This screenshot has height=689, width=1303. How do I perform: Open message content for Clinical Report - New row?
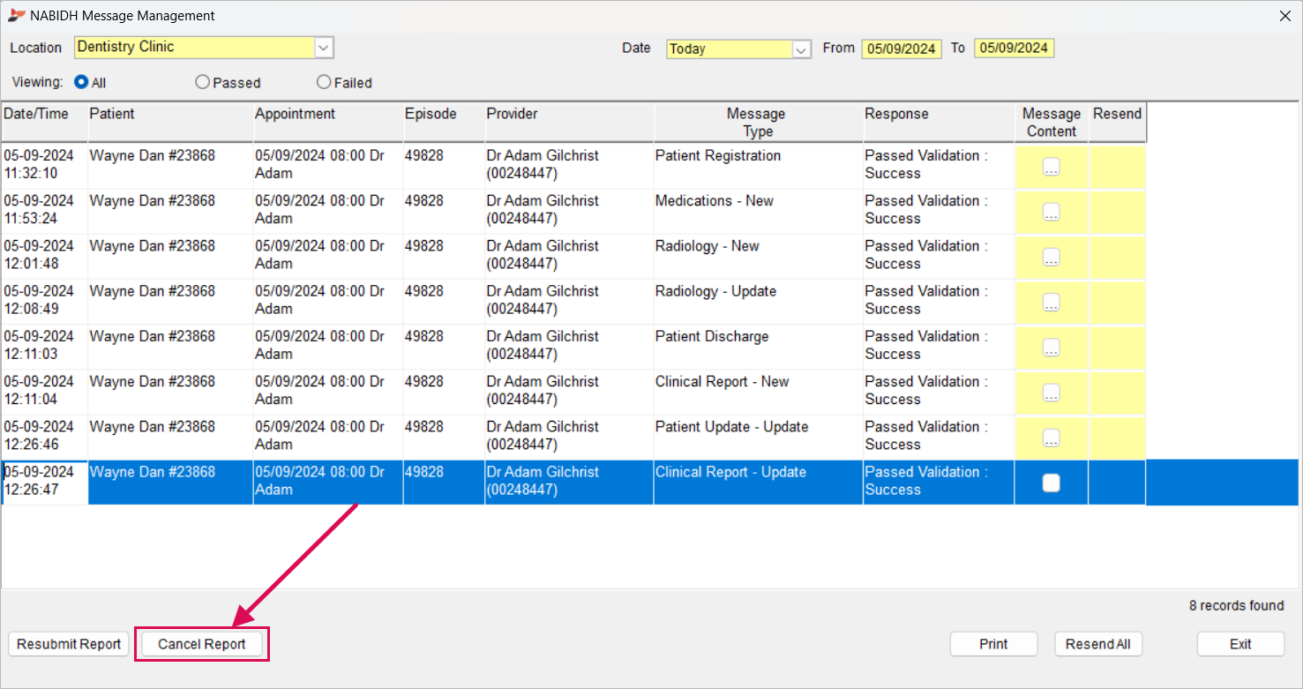click(x=1051, y=392)
